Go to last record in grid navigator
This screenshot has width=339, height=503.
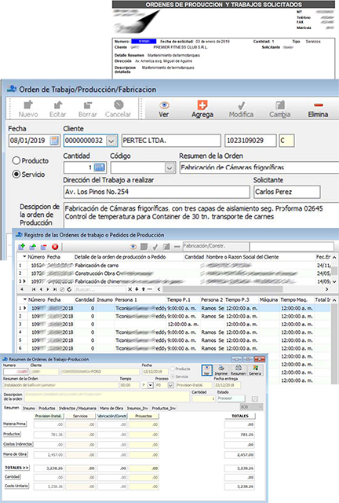55,289
